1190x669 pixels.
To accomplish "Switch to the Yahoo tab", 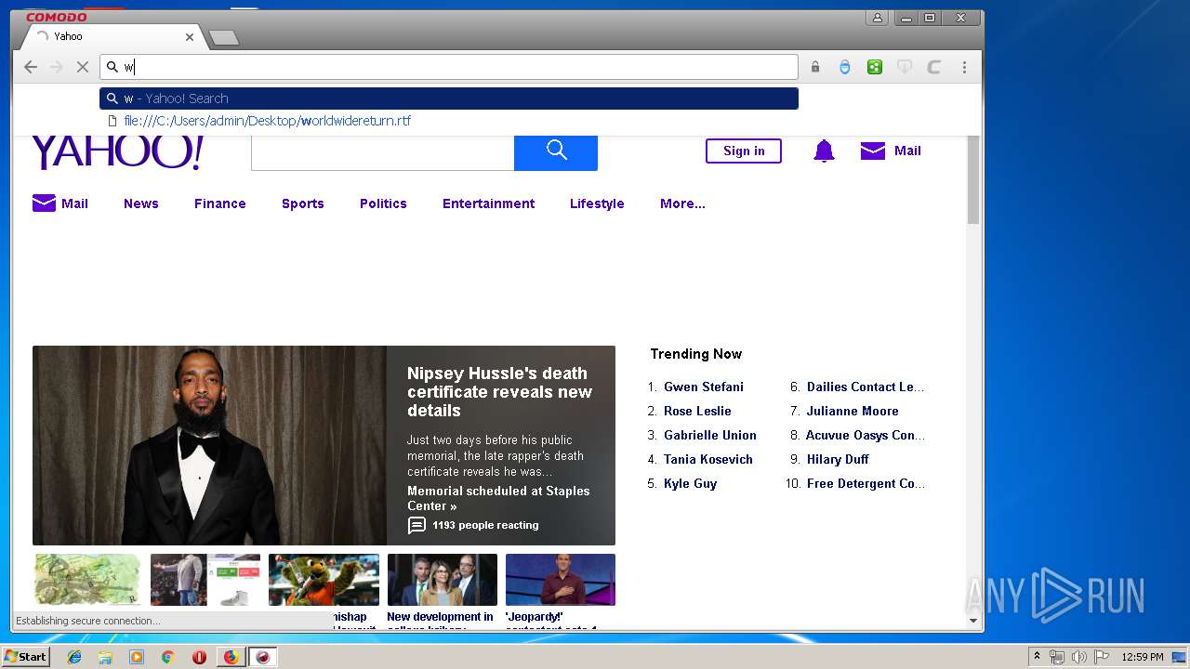I will (112, 36).
